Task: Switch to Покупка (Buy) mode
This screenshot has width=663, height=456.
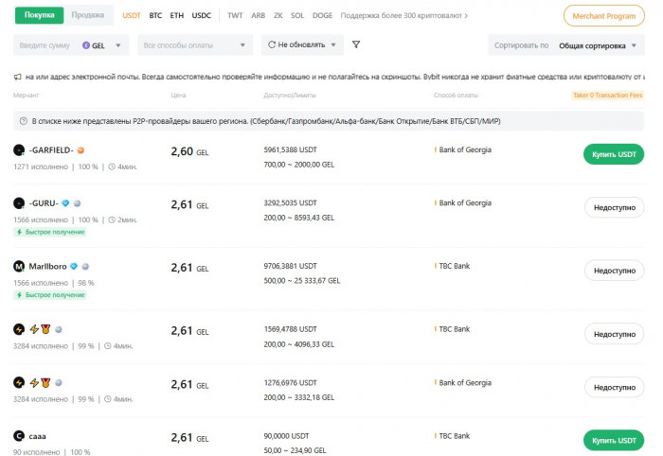Action: 40,15
